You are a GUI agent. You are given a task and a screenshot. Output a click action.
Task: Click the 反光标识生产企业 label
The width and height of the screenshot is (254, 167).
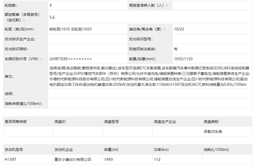[20, 39]
